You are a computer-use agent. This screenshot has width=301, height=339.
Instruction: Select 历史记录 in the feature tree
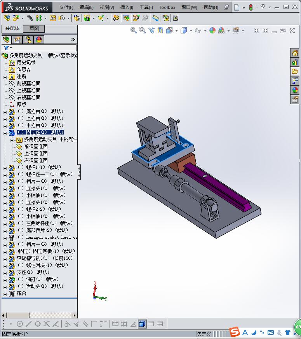click(x=26, y=63)
